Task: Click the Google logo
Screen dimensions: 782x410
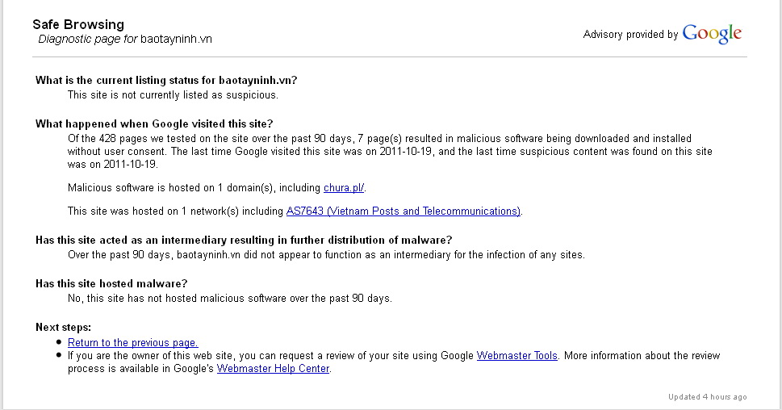Action: point(712,34)
